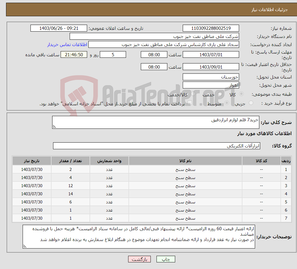Click the بازگشت (back) button

(x=139, y=259)
